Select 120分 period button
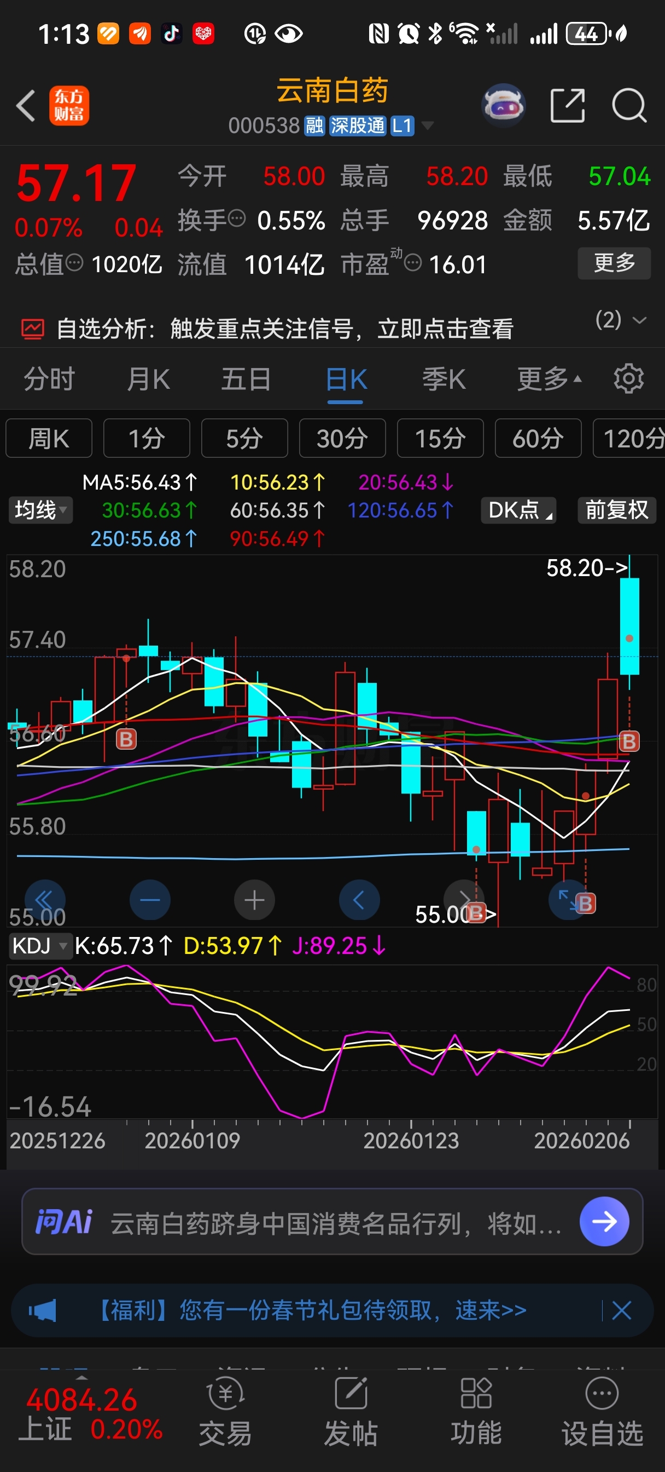 (629, 438)
